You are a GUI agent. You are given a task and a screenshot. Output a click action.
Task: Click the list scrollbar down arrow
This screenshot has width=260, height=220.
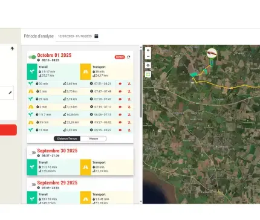coord(141,201)
